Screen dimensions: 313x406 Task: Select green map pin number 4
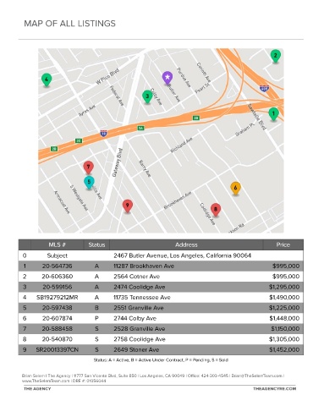point(47,80)
